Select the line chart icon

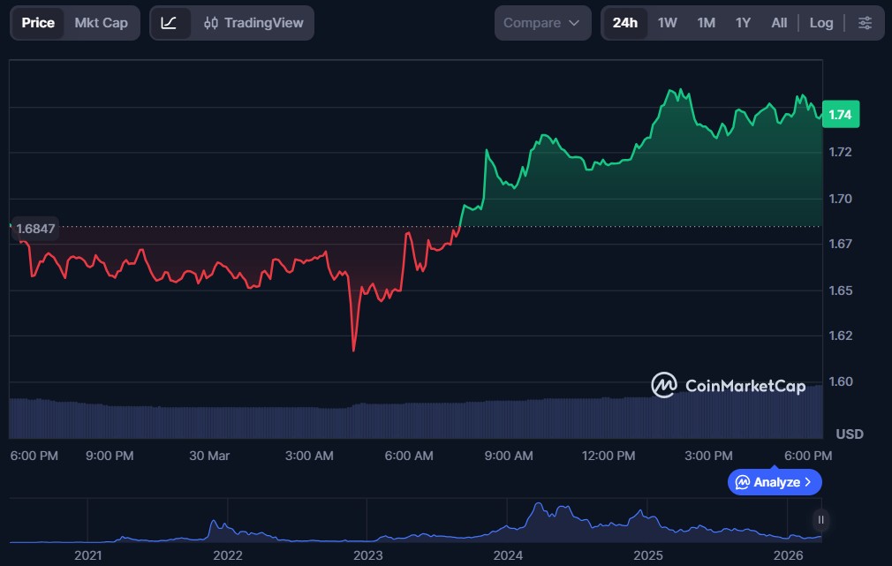[x=169, y=23]
